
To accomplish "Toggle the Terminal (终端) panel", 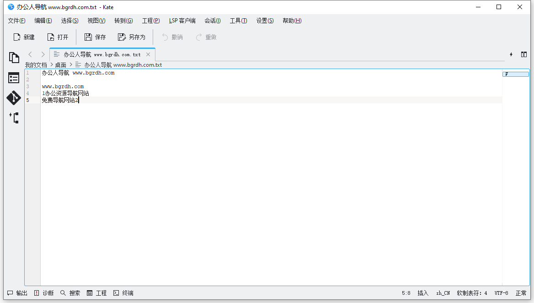I will pos(123,293).
